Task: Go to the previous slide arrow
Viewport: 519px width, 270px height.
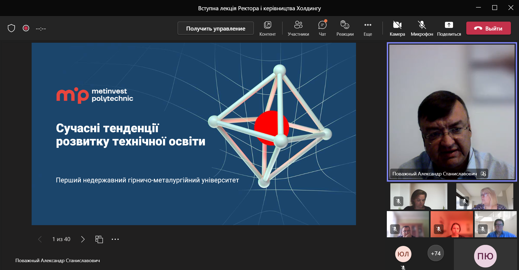Action: (x=40, y=239)
